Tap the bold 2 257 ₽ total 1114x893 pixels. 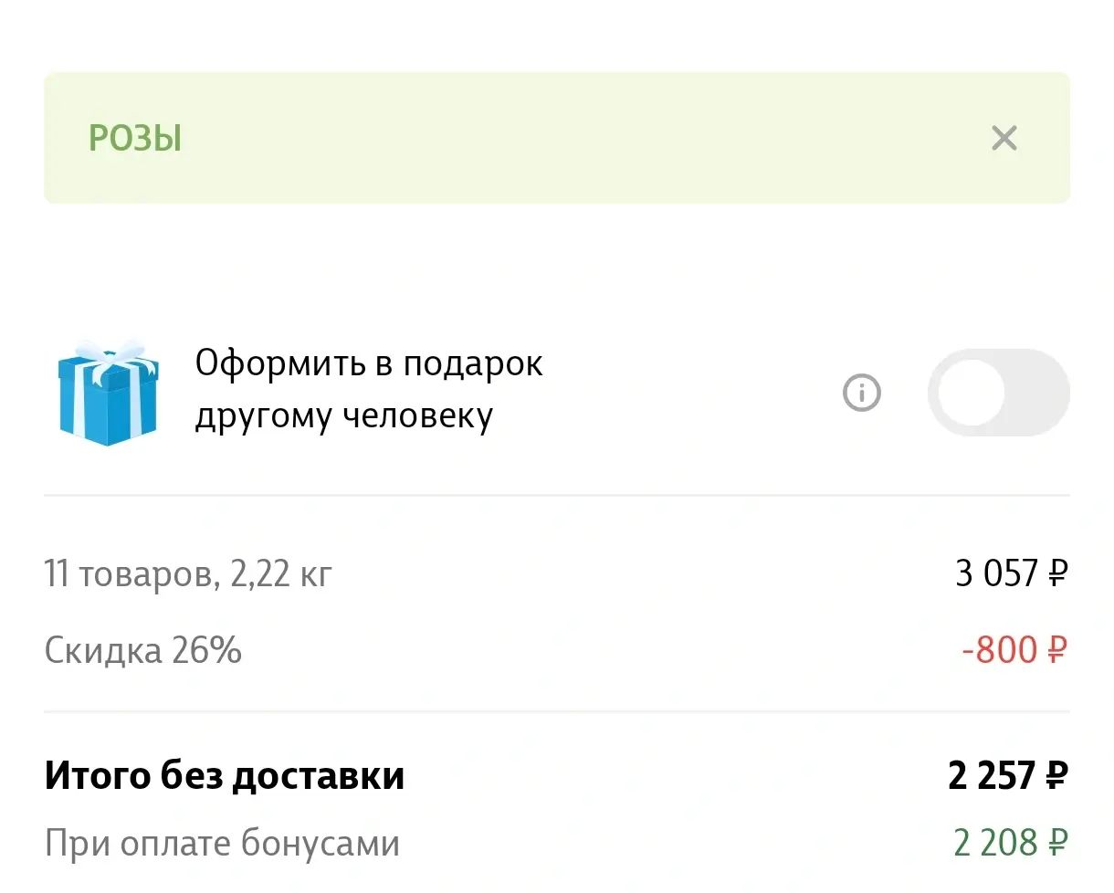1007,775
